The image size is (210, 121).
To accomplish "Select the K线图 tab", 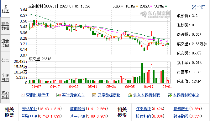I will [5, 9].
